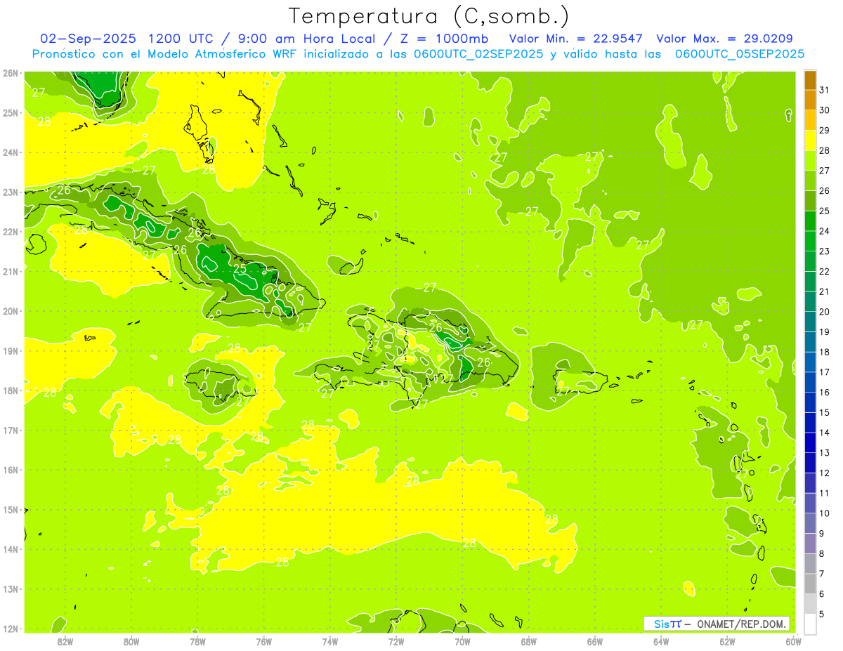Click the 17N latitude axis label

coord(11,430)
